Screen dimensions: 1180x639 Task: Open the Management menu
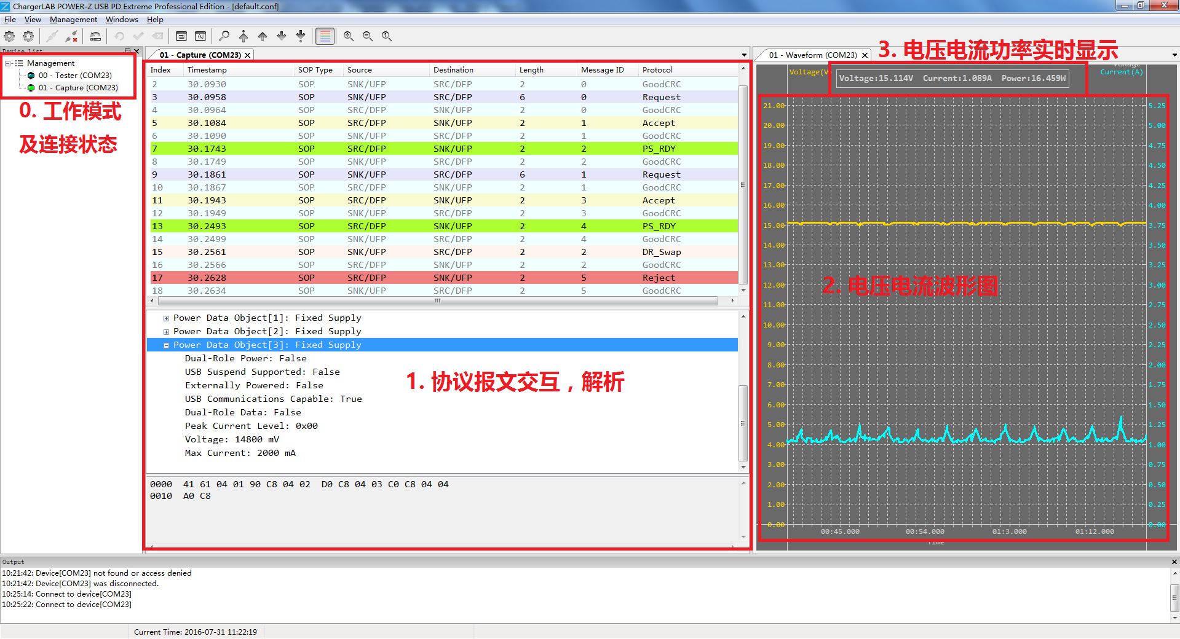coord(73,20)
